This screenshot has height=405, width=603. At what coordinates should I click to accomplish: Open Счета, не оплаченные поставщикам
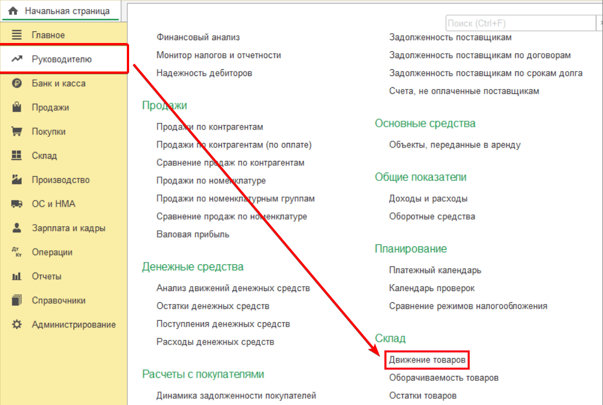point(464,91)
